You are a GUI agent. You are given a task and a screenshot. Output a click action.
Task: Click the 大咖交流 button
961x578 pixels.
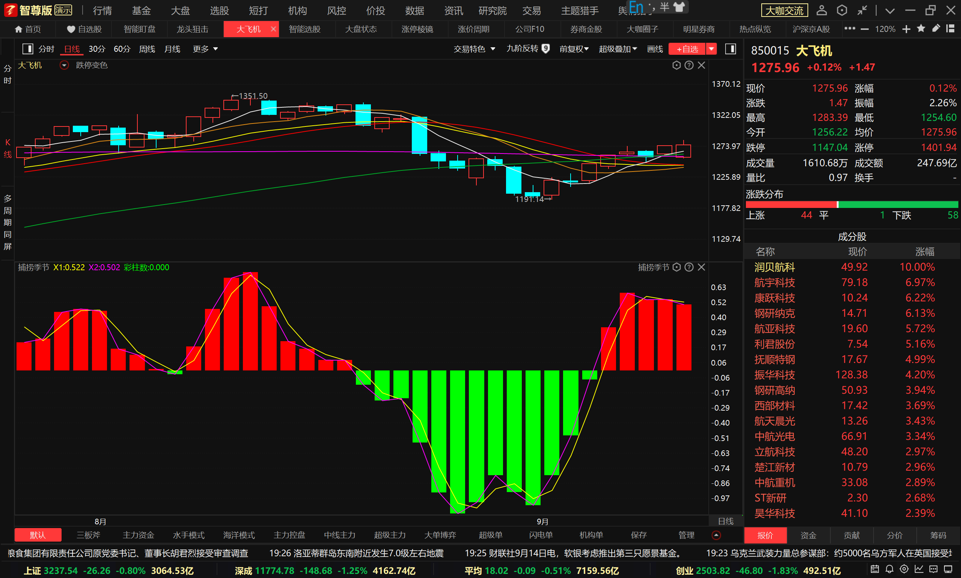point(785,11)
